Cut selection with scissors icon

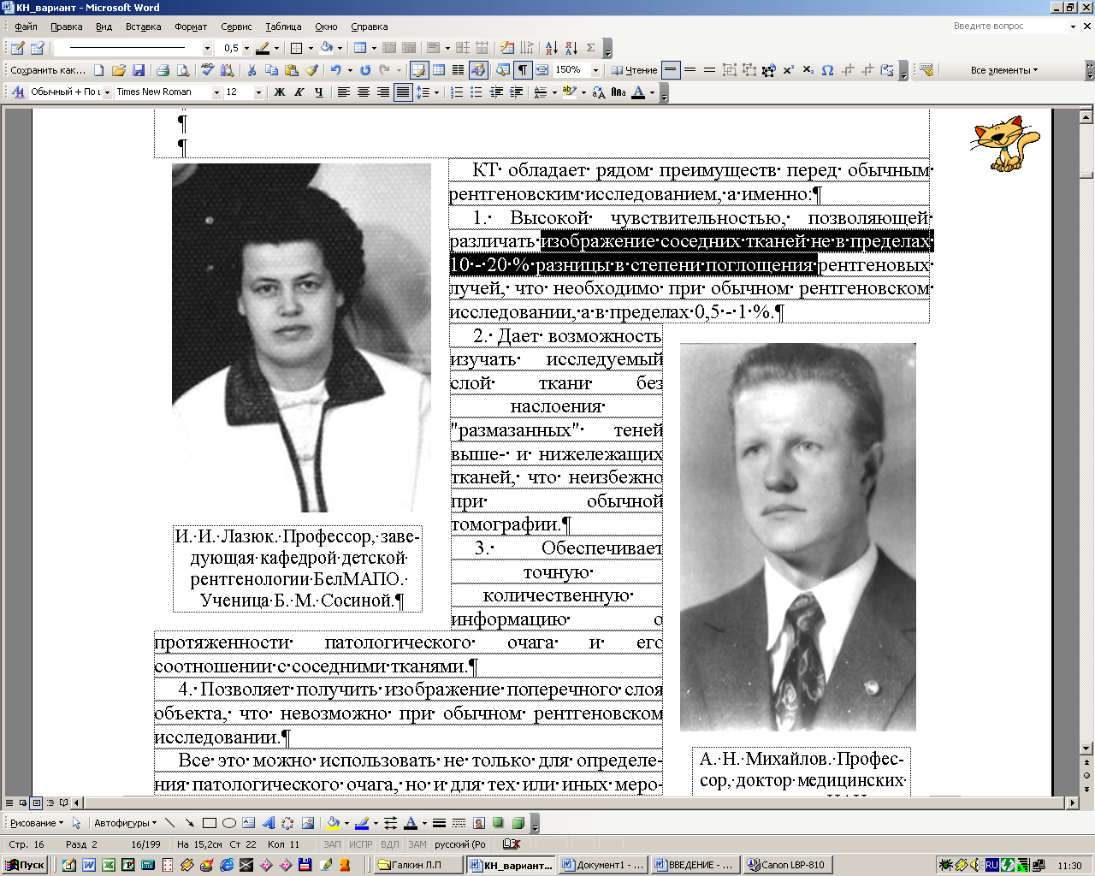[x=252, y=70]
